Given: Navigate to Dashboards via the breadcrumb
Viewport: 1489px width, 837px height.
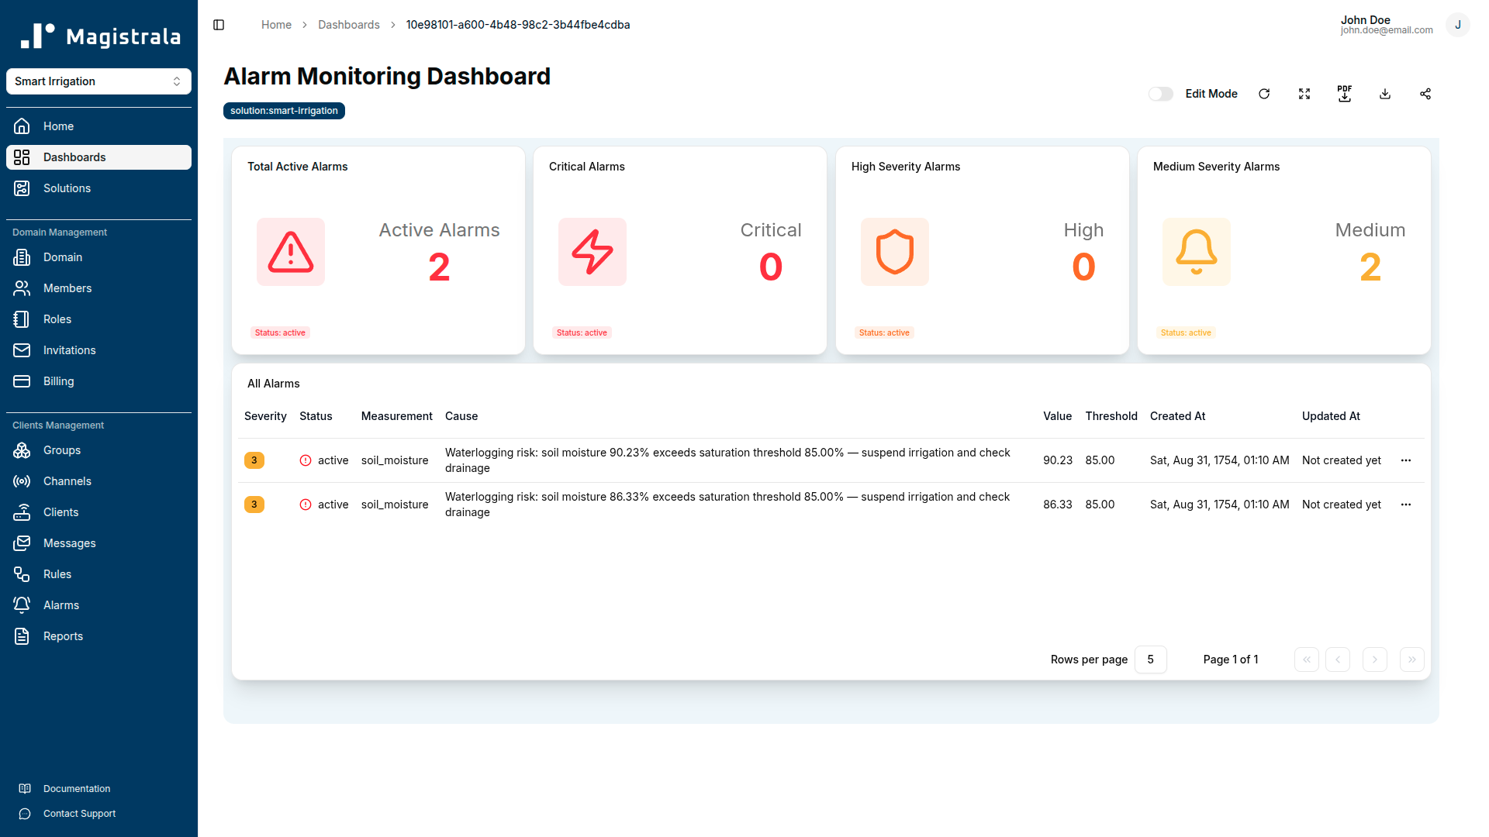Looking at the screenshot, I should tap(349, 25).
